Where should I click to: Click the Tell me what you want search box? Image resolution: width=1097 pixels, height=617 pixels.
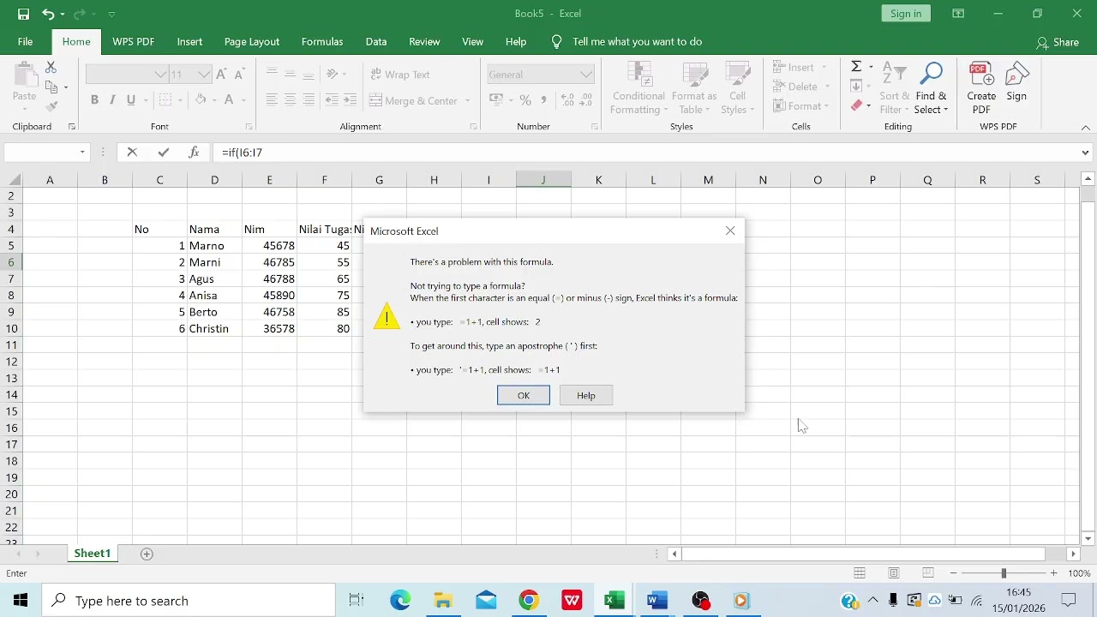637,41
